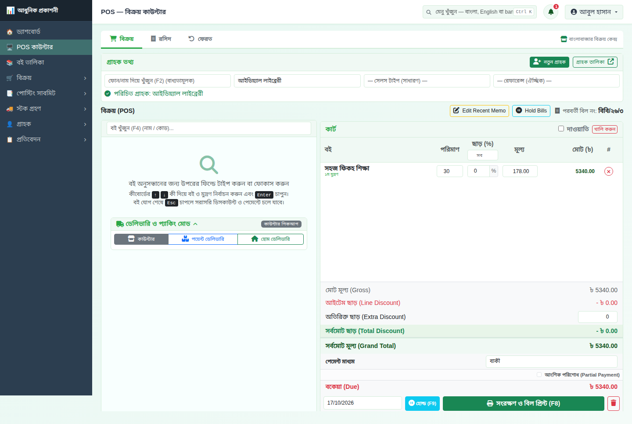
Task: Open POS কাউন্টার in sidebar
Action: (x=46, y=47)
